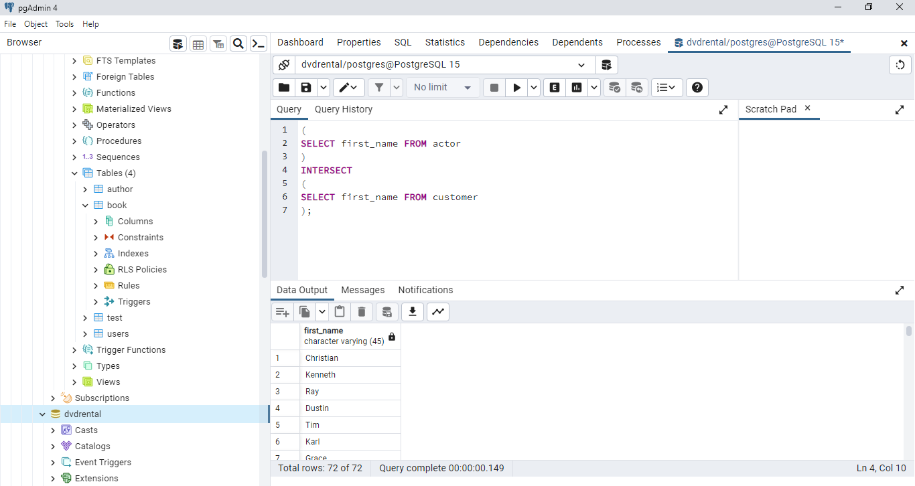Click the browser tree vertical scrollbar

point(265,214)
